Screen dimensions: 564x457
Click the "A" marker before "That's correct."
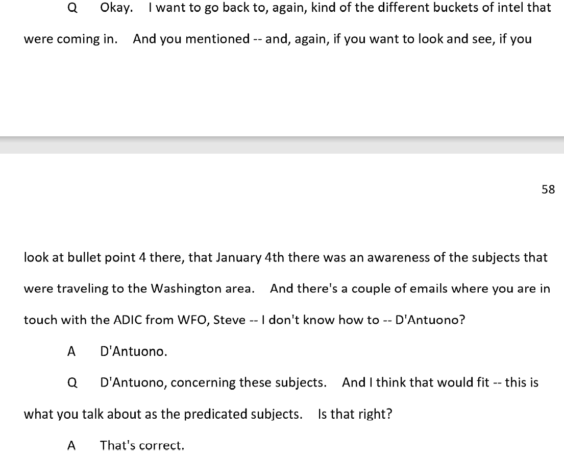coord(71,445)
